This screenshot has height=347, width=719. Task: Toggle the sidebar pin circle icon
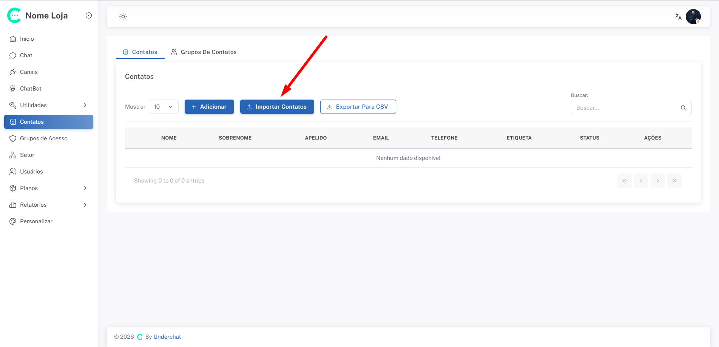tap(89, 15)
